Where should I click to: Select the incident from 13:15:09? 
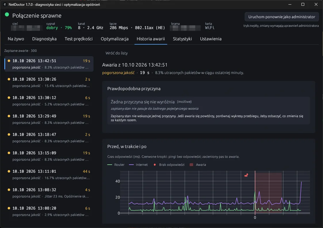[x=49, y=156]
